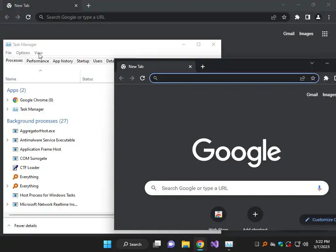Switch to Startup tab
This screenshot has height=252, width=336.
(83, 61)
